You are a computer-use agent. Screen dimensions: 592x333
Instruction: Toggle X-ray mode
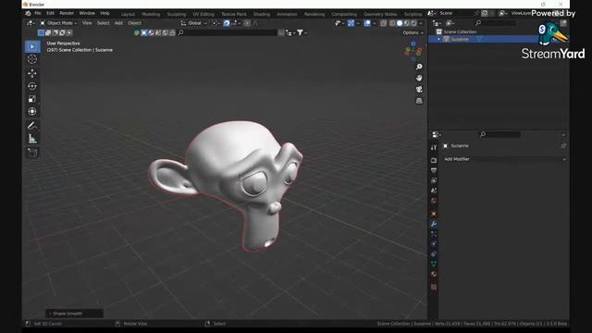[383, 23]
